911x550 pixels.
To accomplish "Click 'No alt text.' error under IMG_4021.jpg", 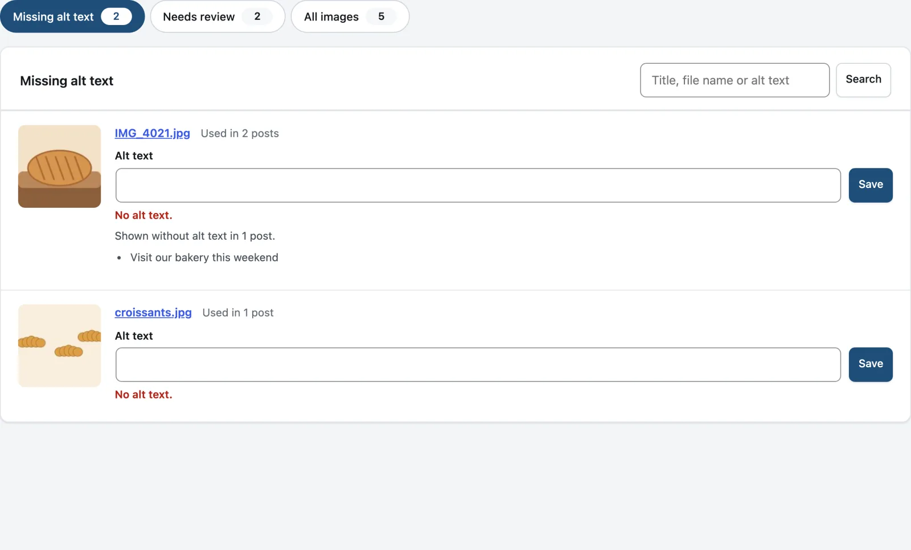I will (143, 215).
